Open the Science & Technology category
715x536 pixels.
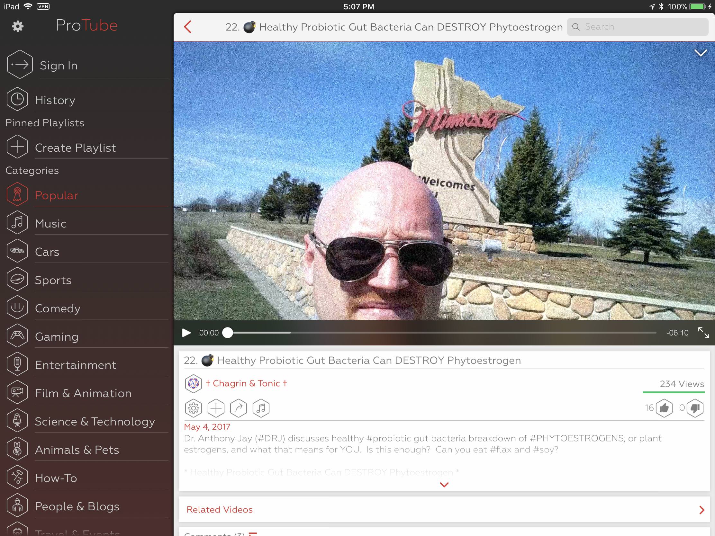click(95, 421)
